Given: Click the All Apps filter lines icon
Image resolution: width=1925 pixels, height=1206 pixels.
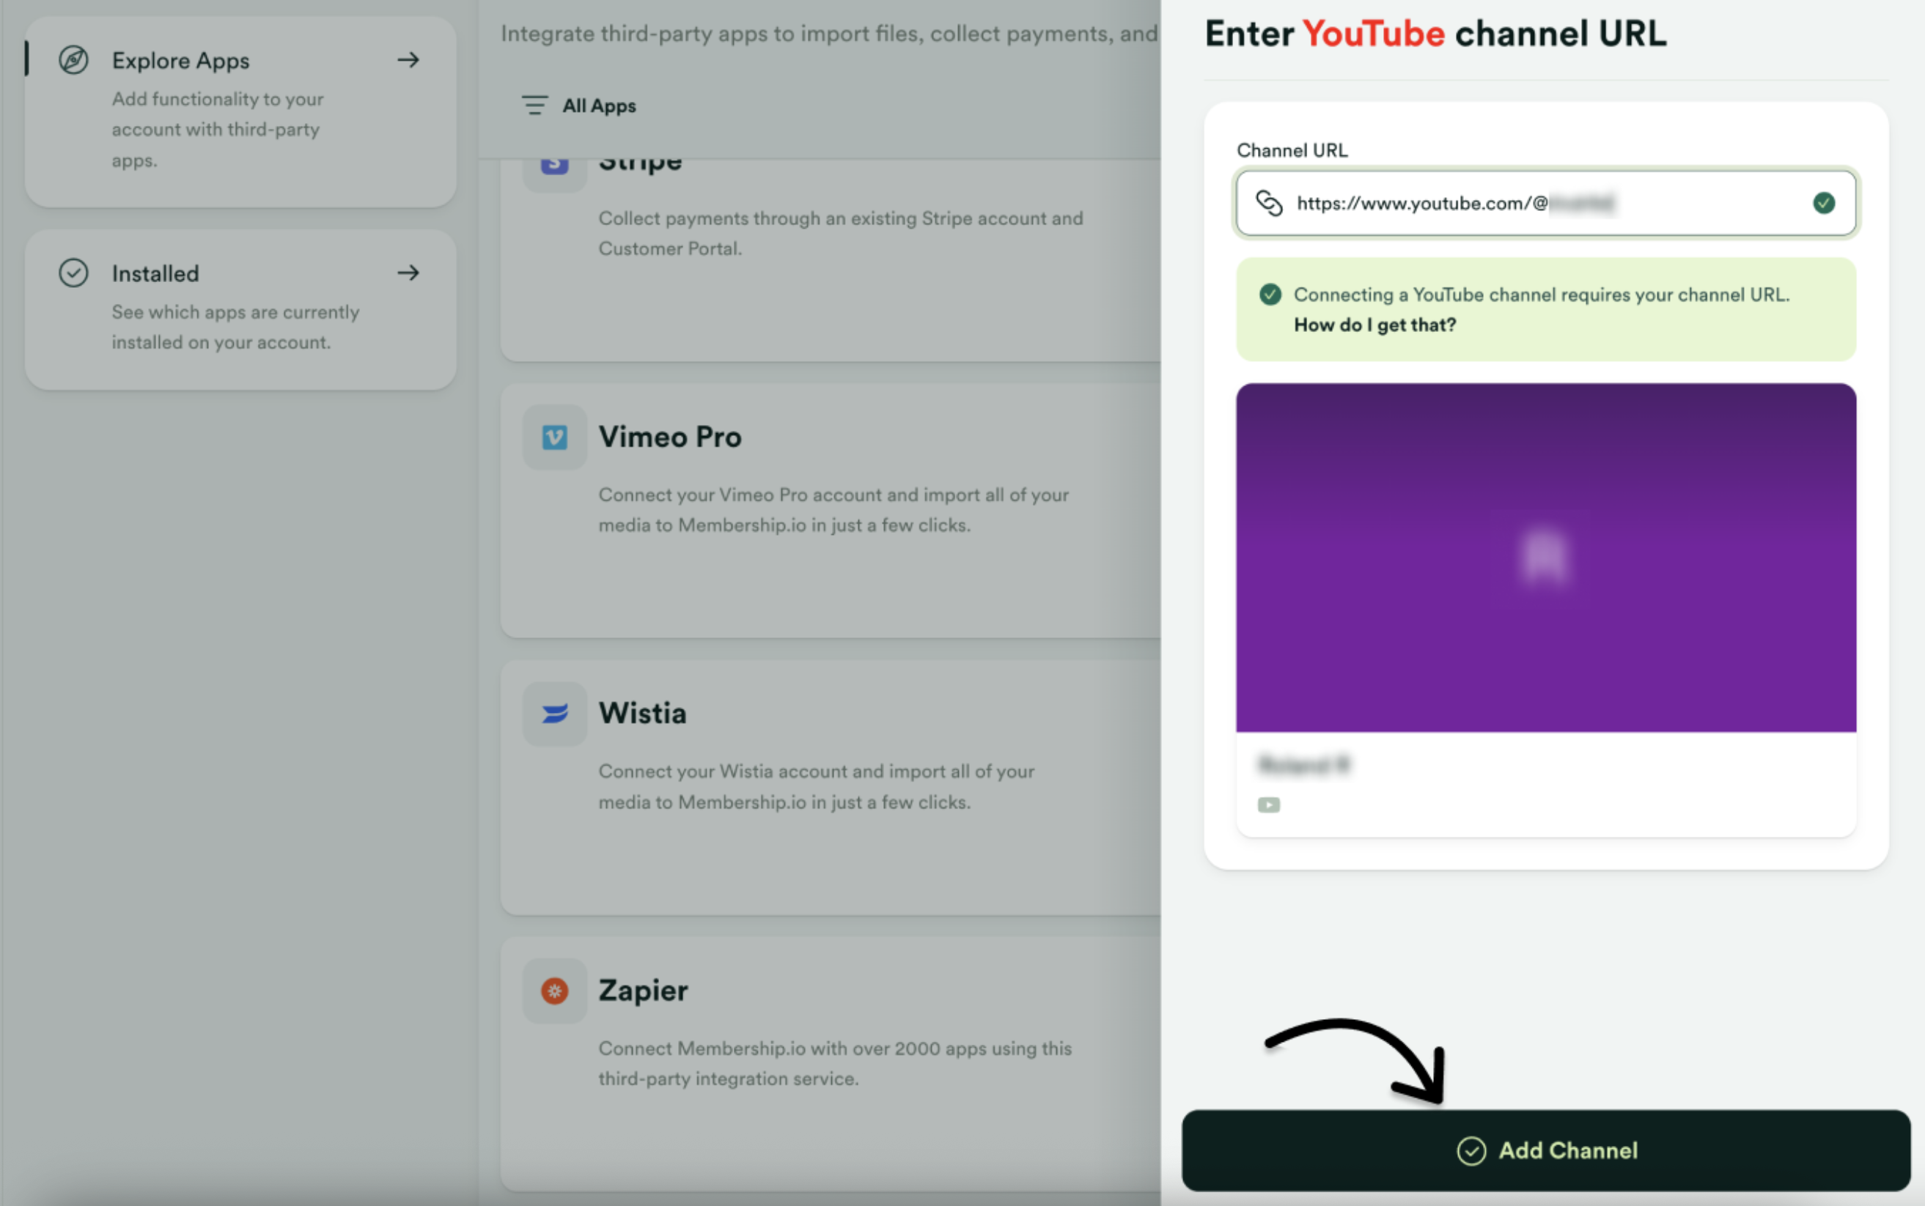Looking at the screenshot, I should [x=534, y=106].
